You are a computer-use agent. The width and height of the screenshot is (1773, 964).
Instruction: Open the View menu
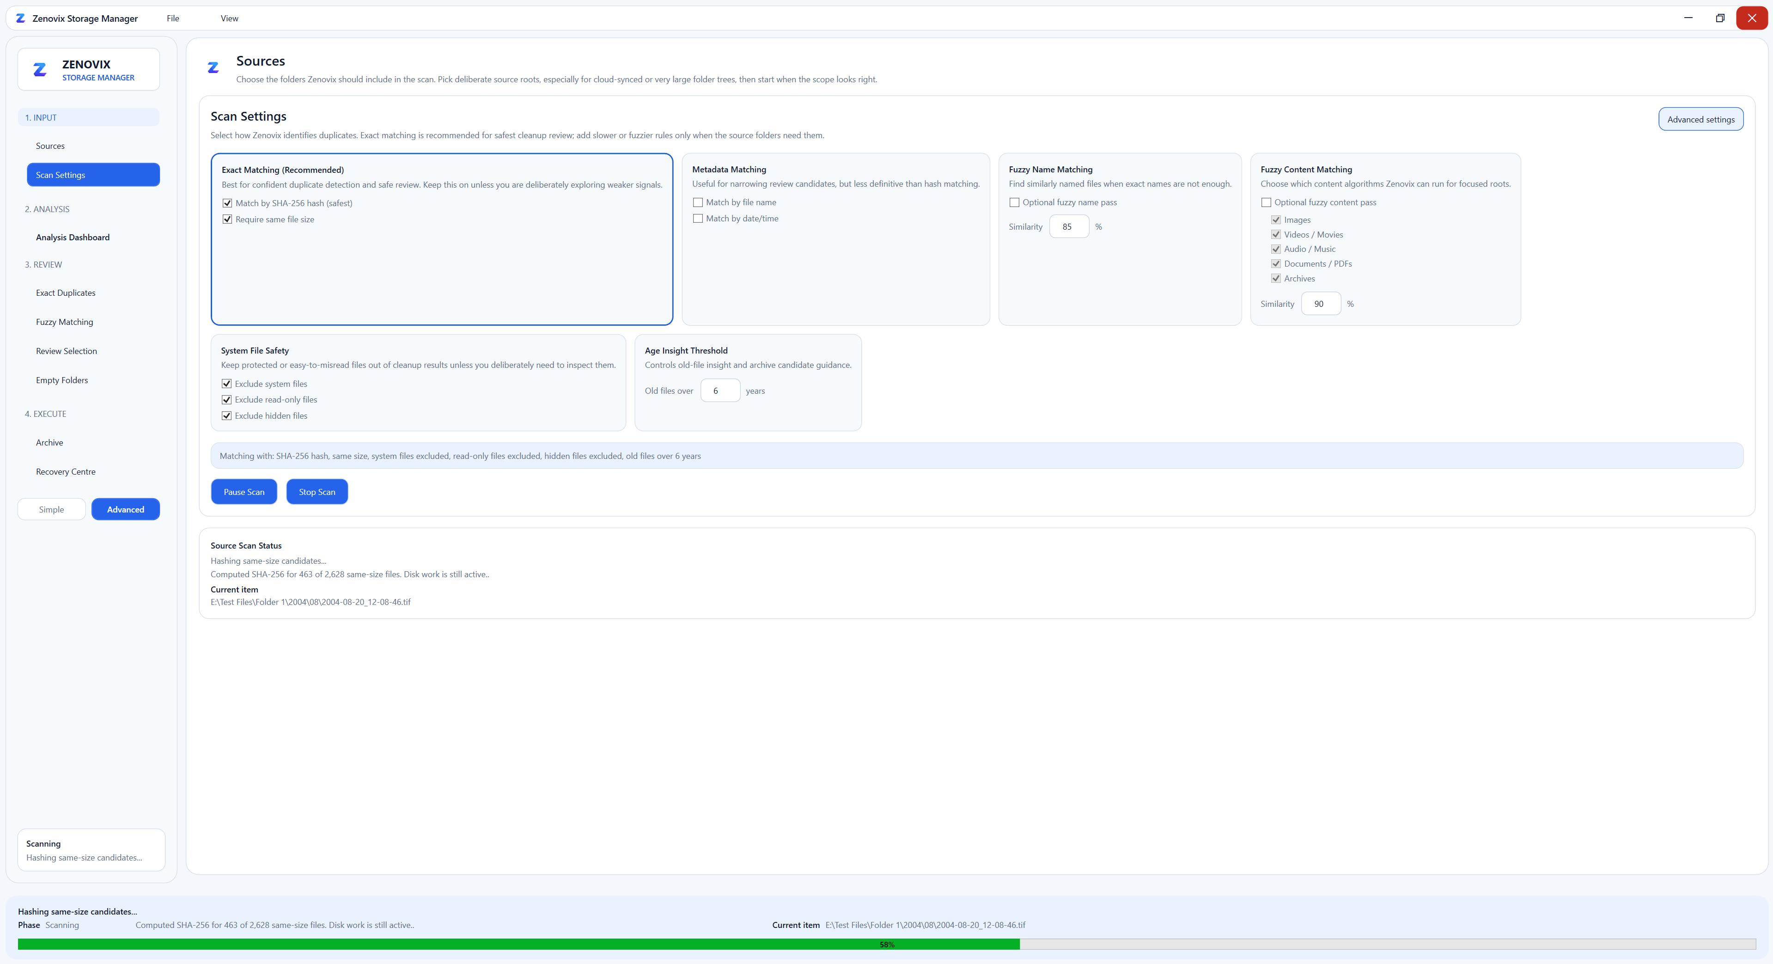click(x=229, y=18)
